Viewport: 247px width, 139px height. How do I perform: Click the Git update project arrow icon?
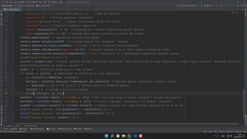(224, 5)
